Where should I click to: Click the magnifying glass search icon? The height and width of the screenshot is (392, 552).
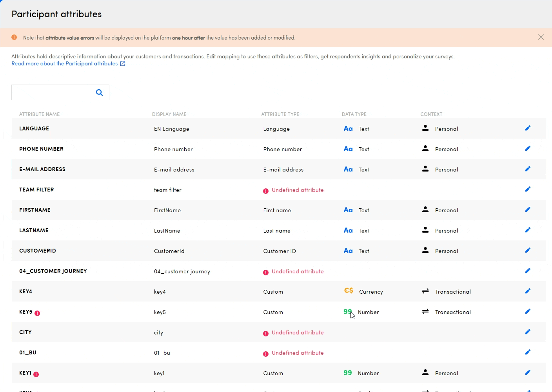pyautogui.click(x=100, y=92)
